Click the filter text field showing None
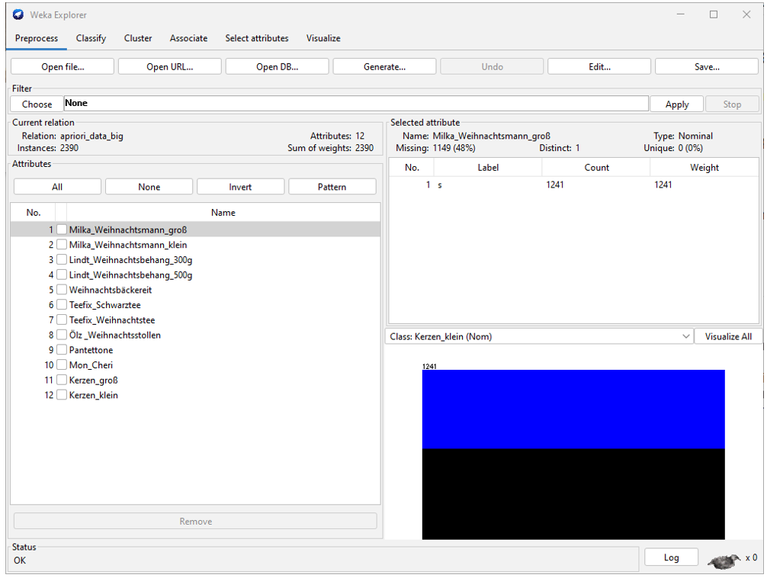767x578 pixels. (356, 103)
